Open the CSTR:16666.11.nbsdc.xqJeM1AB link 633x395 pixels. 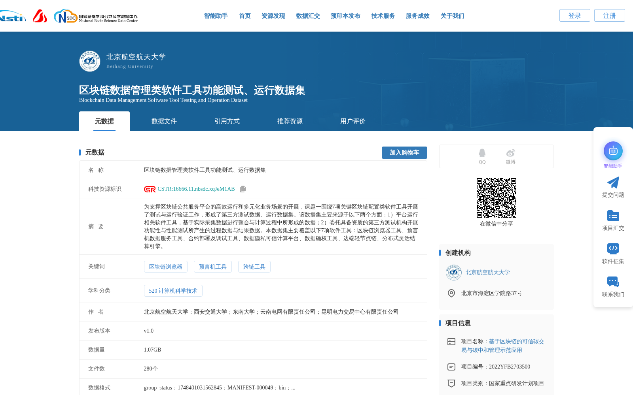click(x=196, y=189)
